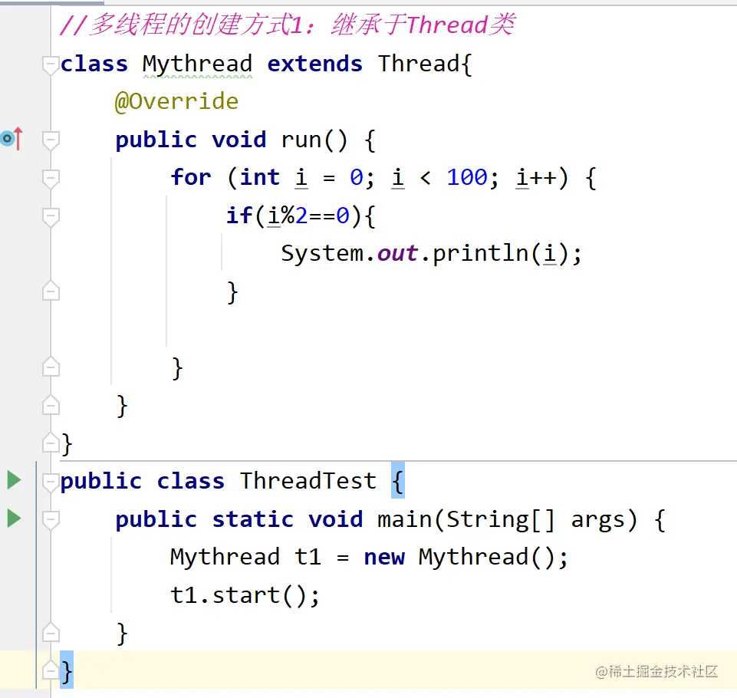Screen dimensions: 737x698
Task: Click fold end marker closing ThreadTest class
Action: click(x=51, y=670)
